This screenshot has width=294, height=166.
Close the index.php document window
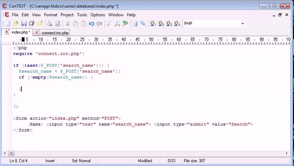coord(287,15)
